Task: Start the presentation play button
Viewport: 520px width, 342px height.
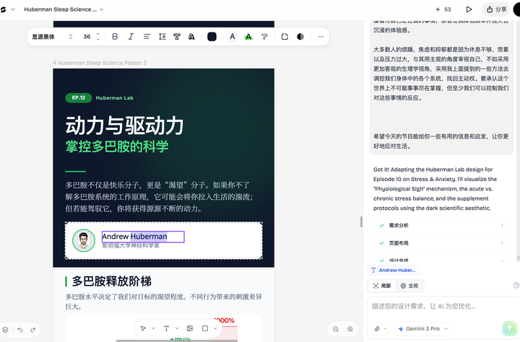Action: (x=469, y=9)
